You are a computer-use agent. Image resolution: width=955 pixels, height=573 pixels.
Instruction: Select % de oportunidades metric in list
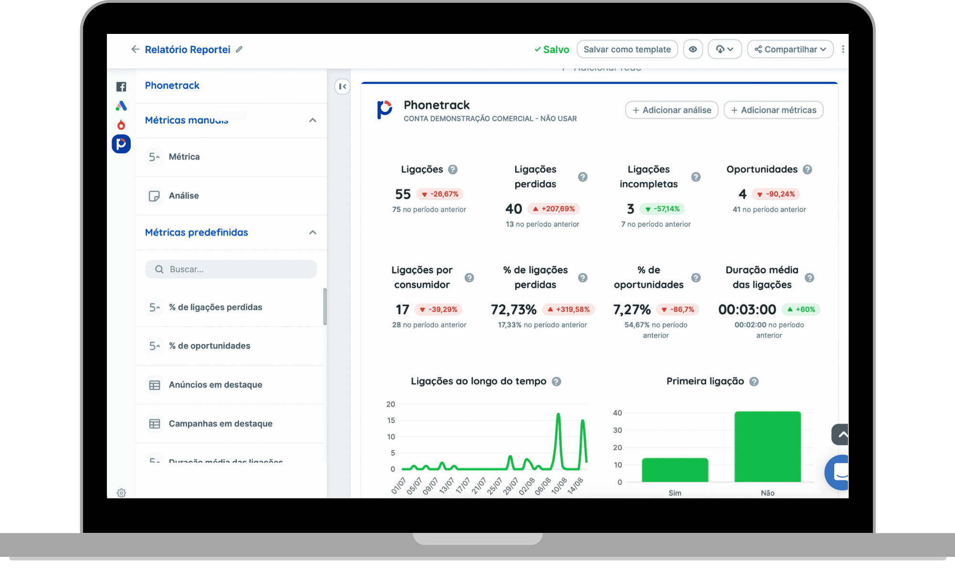coord(229,346)
